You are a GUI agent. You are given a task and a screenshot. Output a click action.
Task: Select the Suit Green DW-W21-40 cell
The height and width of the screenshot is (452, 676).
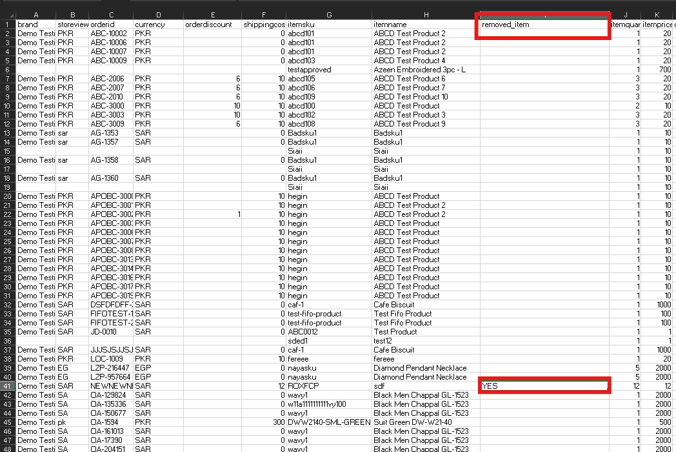(426, 422)
